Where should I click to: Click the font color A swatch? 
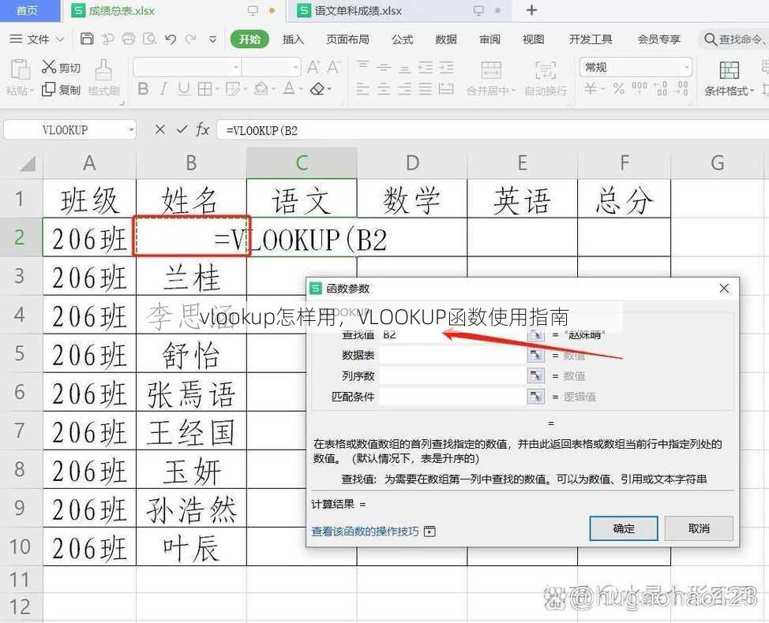click(x=289, y=88)
